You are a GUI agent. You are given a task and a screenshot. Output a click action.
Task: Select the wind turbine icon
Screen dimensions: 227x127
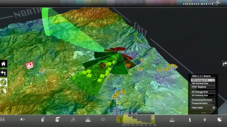tap(120, 118)
